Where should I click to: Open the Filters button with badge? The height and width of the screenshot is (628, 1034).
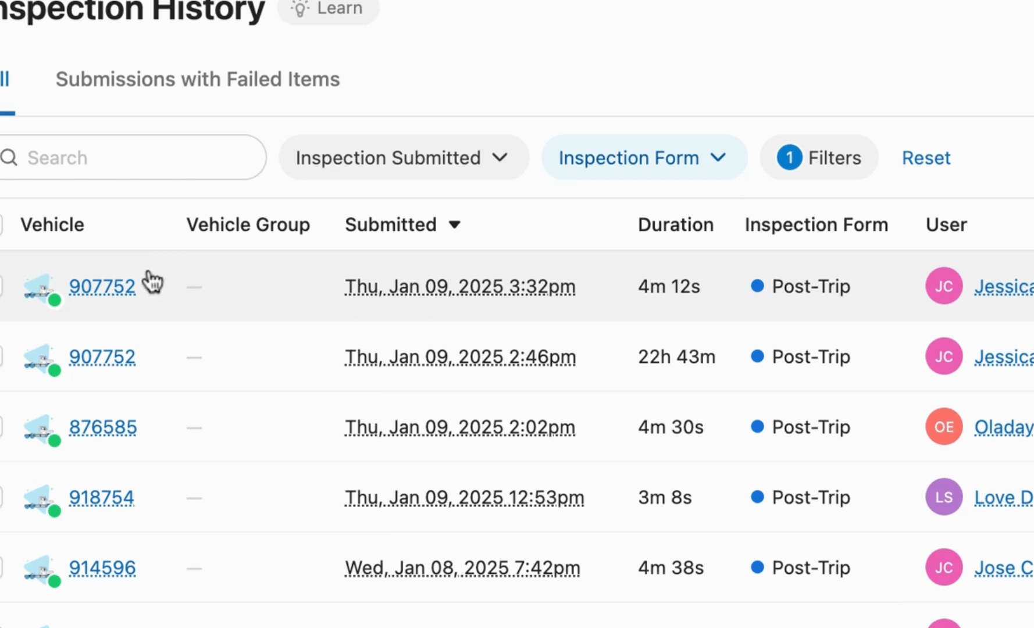pyautogui.click(x=819, y=158)
